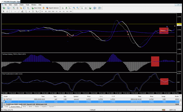Image resolution: width=183 pixels, height=112 pixels.
Task: Activate the M5 timeframe button
Action: point(46,11)
